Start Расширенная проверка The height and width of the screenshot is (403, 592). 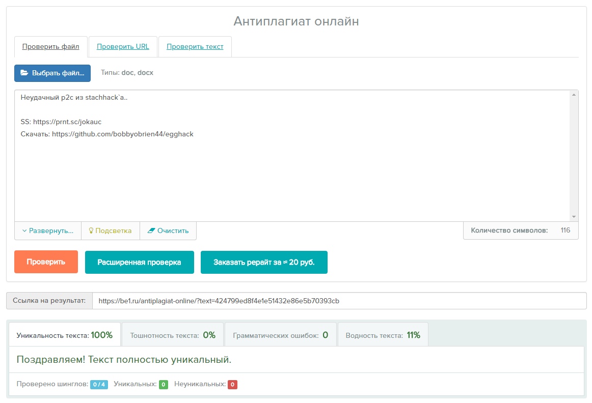pos(139,262)
